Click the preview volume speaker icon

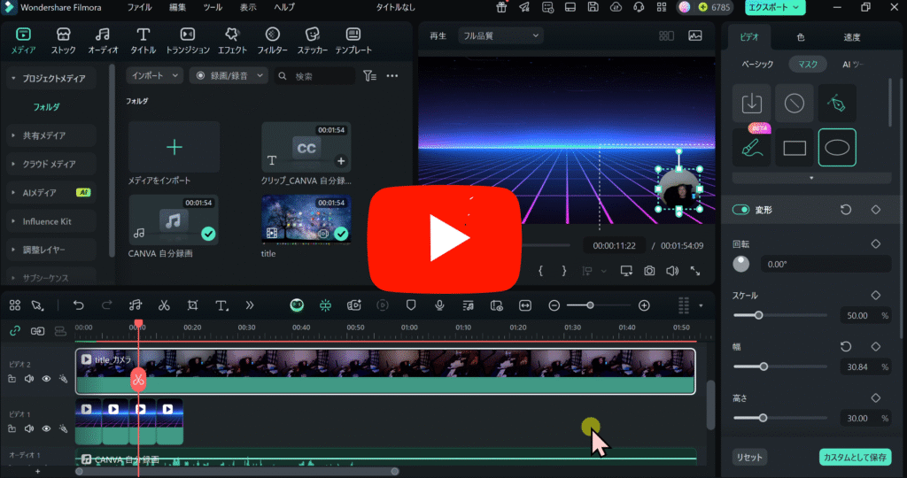(671, 271)
